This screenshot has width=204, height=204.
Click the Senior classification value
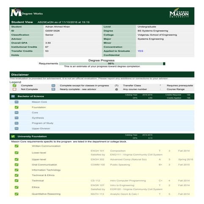point(49,35)
